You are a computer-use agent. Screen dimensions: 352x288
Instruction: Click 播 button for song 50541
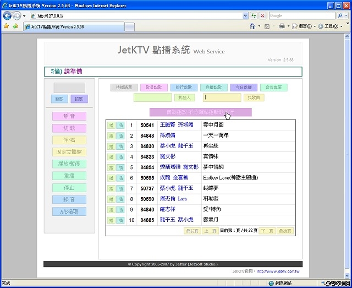pos(111,125)
